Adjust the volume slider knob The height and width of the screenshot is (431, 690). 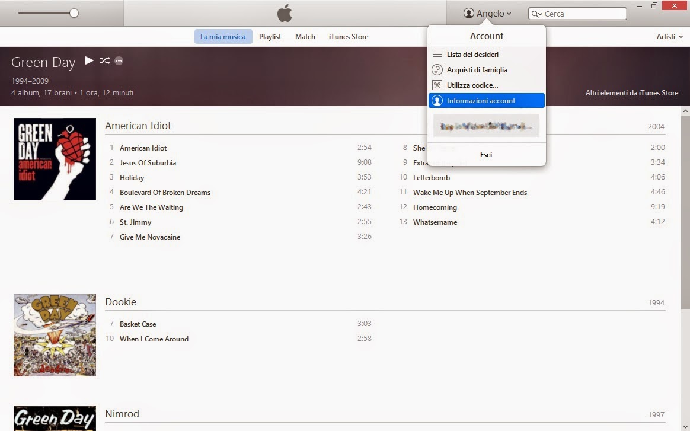point(74,13)
